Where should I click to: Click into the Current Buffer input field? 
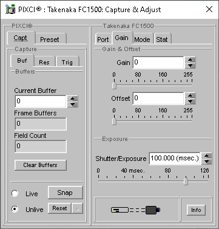41,101
